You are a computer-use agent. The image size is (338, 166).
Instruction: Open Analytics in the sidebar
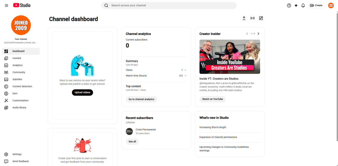21,65
